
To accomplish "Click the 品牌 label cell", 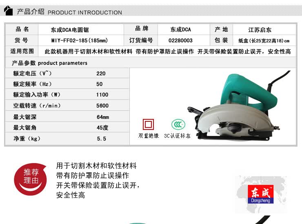I will pyautogui.click(x=142, y=29).
